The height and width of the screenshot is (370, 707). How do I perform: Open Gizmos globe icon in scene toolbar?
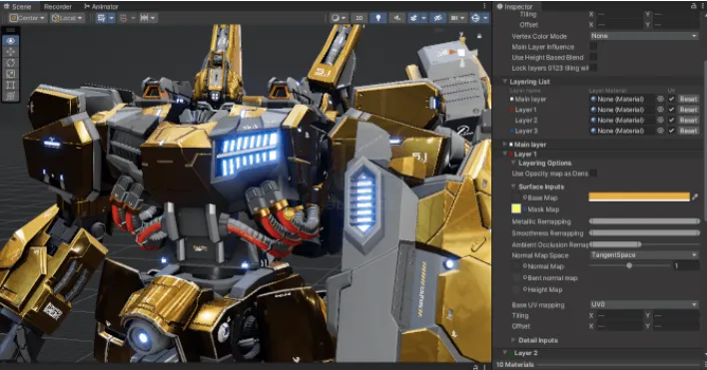click(475, 18)
